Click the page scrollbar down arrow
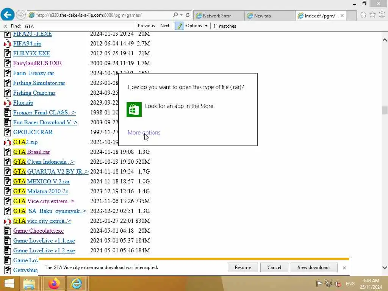 [385, 268]
